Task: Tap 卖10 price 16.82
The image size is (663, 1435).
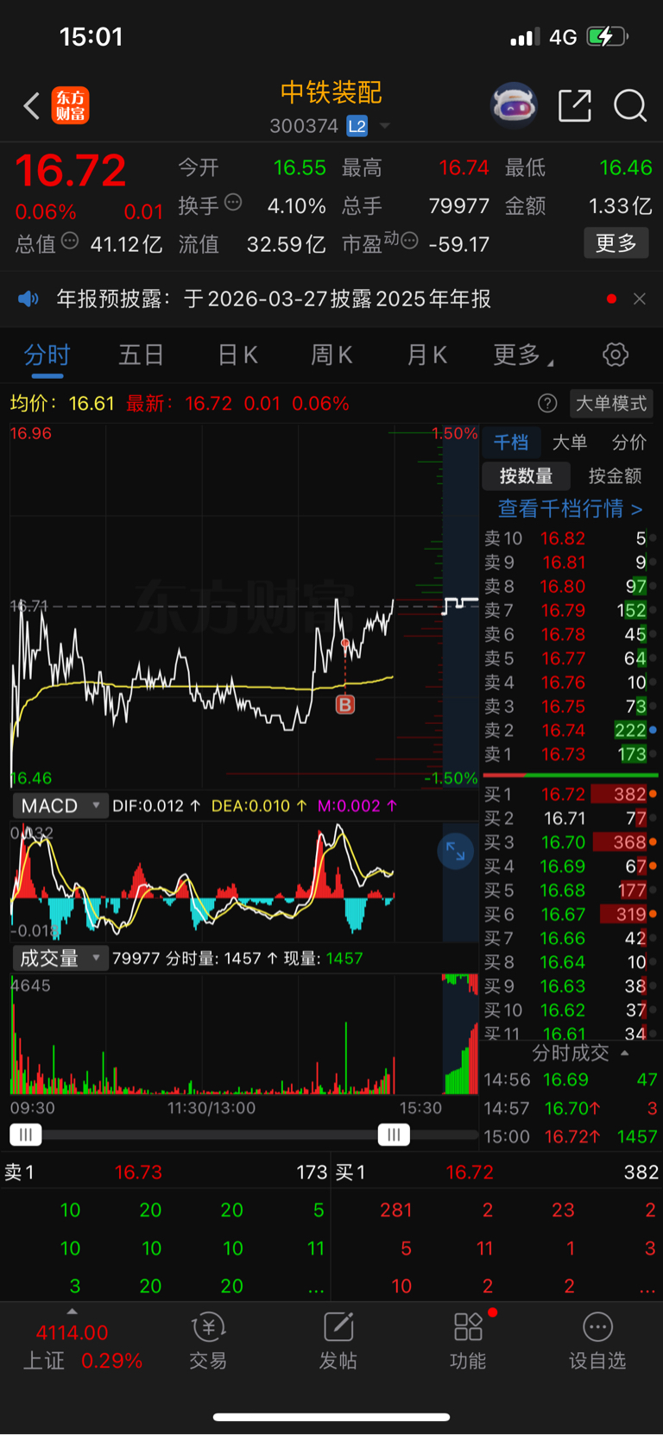Action: click(x=563, y=538)
